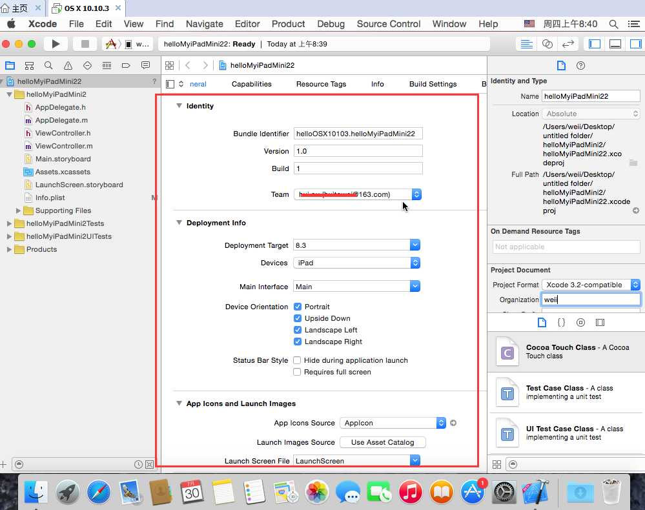Switch to the Info tab
645x510 pixels.
tap(377, 84)
